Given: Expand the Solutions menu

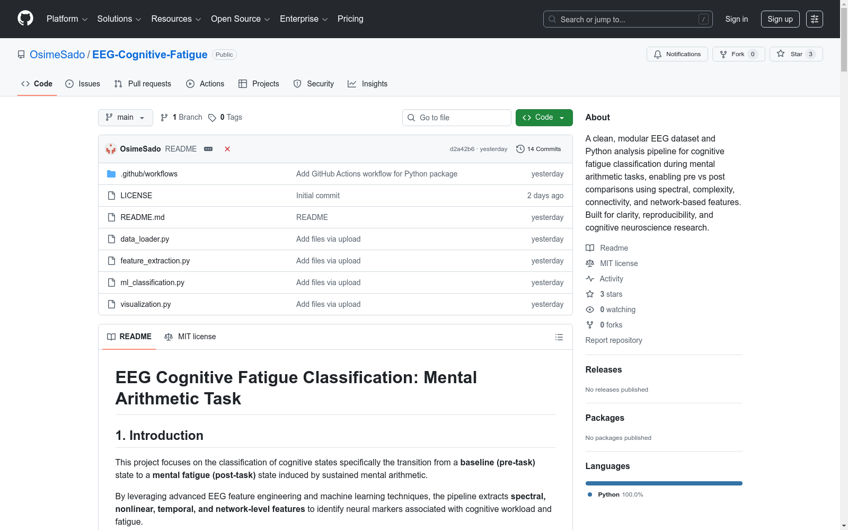Looking at the screenshot, I should click(119, 19).
